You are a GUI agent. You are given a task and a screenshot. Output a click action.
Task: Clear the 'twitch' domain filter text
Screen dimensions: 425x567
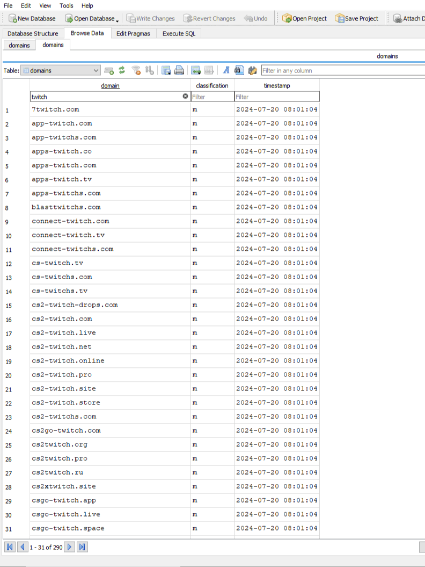186,97
